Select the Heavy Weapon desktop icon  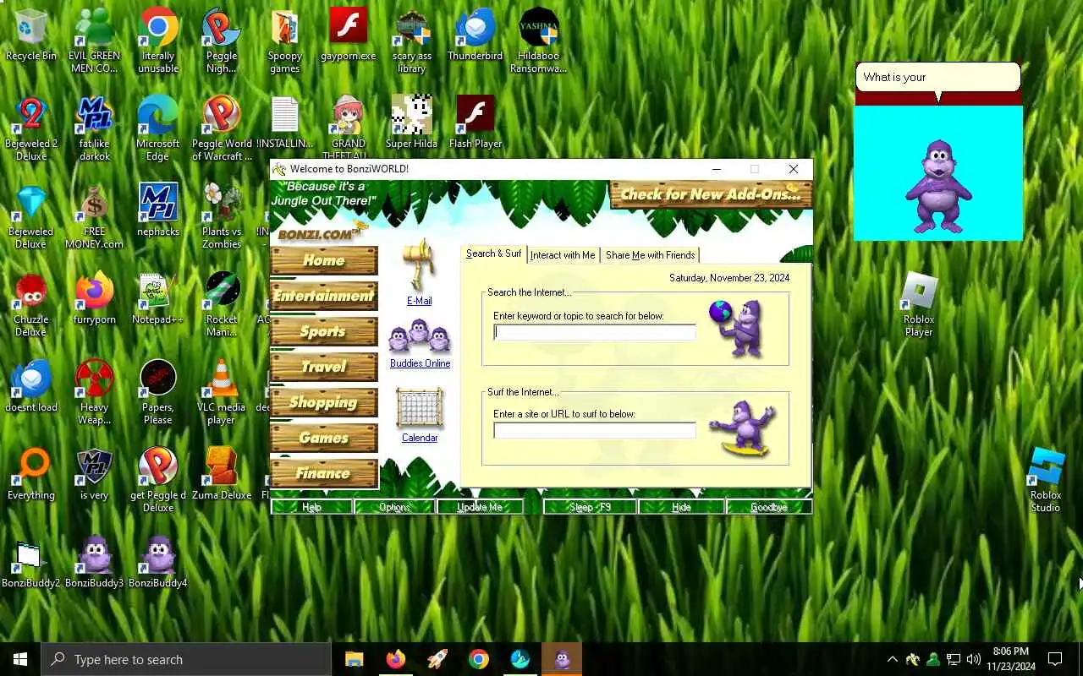pyautogui.click(x=95, y=392)
